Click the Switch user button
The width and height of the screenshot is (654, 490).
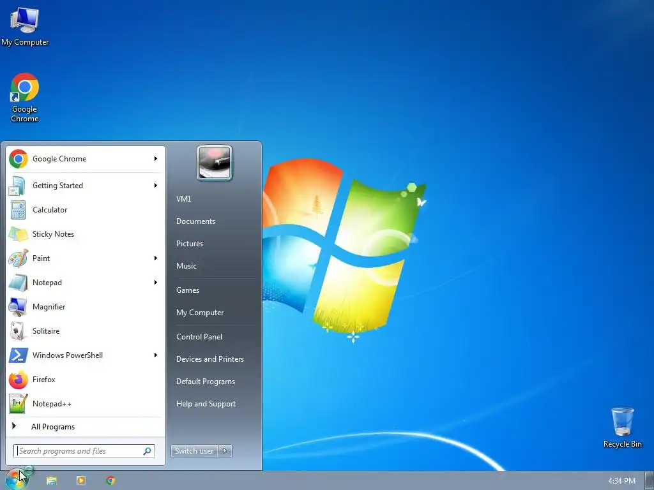coord(194,451)
